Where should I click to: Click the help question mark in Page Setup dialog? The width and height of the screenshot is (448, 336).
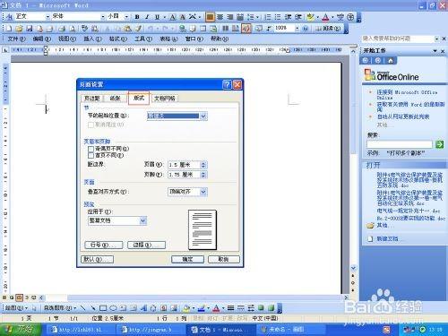click(x=227, y=85)
